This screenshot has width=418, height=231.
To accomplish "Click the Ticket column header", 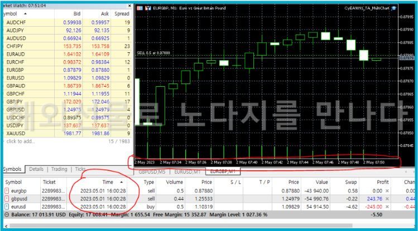I will point(49,182).
